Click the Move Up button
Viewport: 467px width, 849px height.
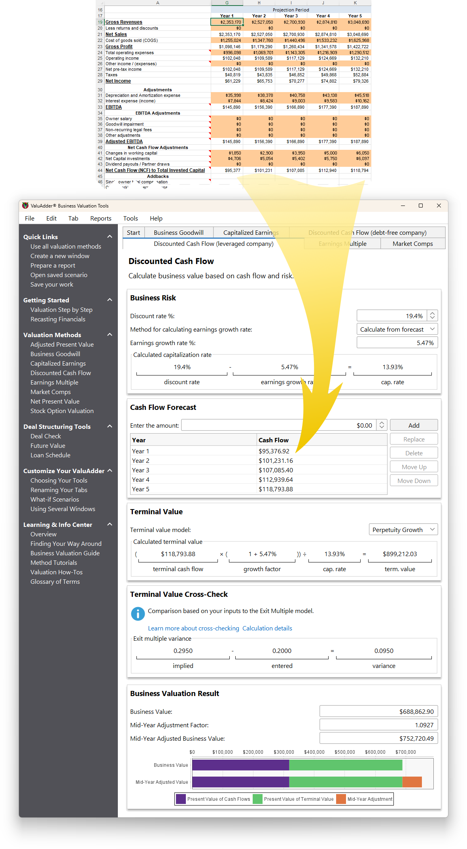coord(414,467)
